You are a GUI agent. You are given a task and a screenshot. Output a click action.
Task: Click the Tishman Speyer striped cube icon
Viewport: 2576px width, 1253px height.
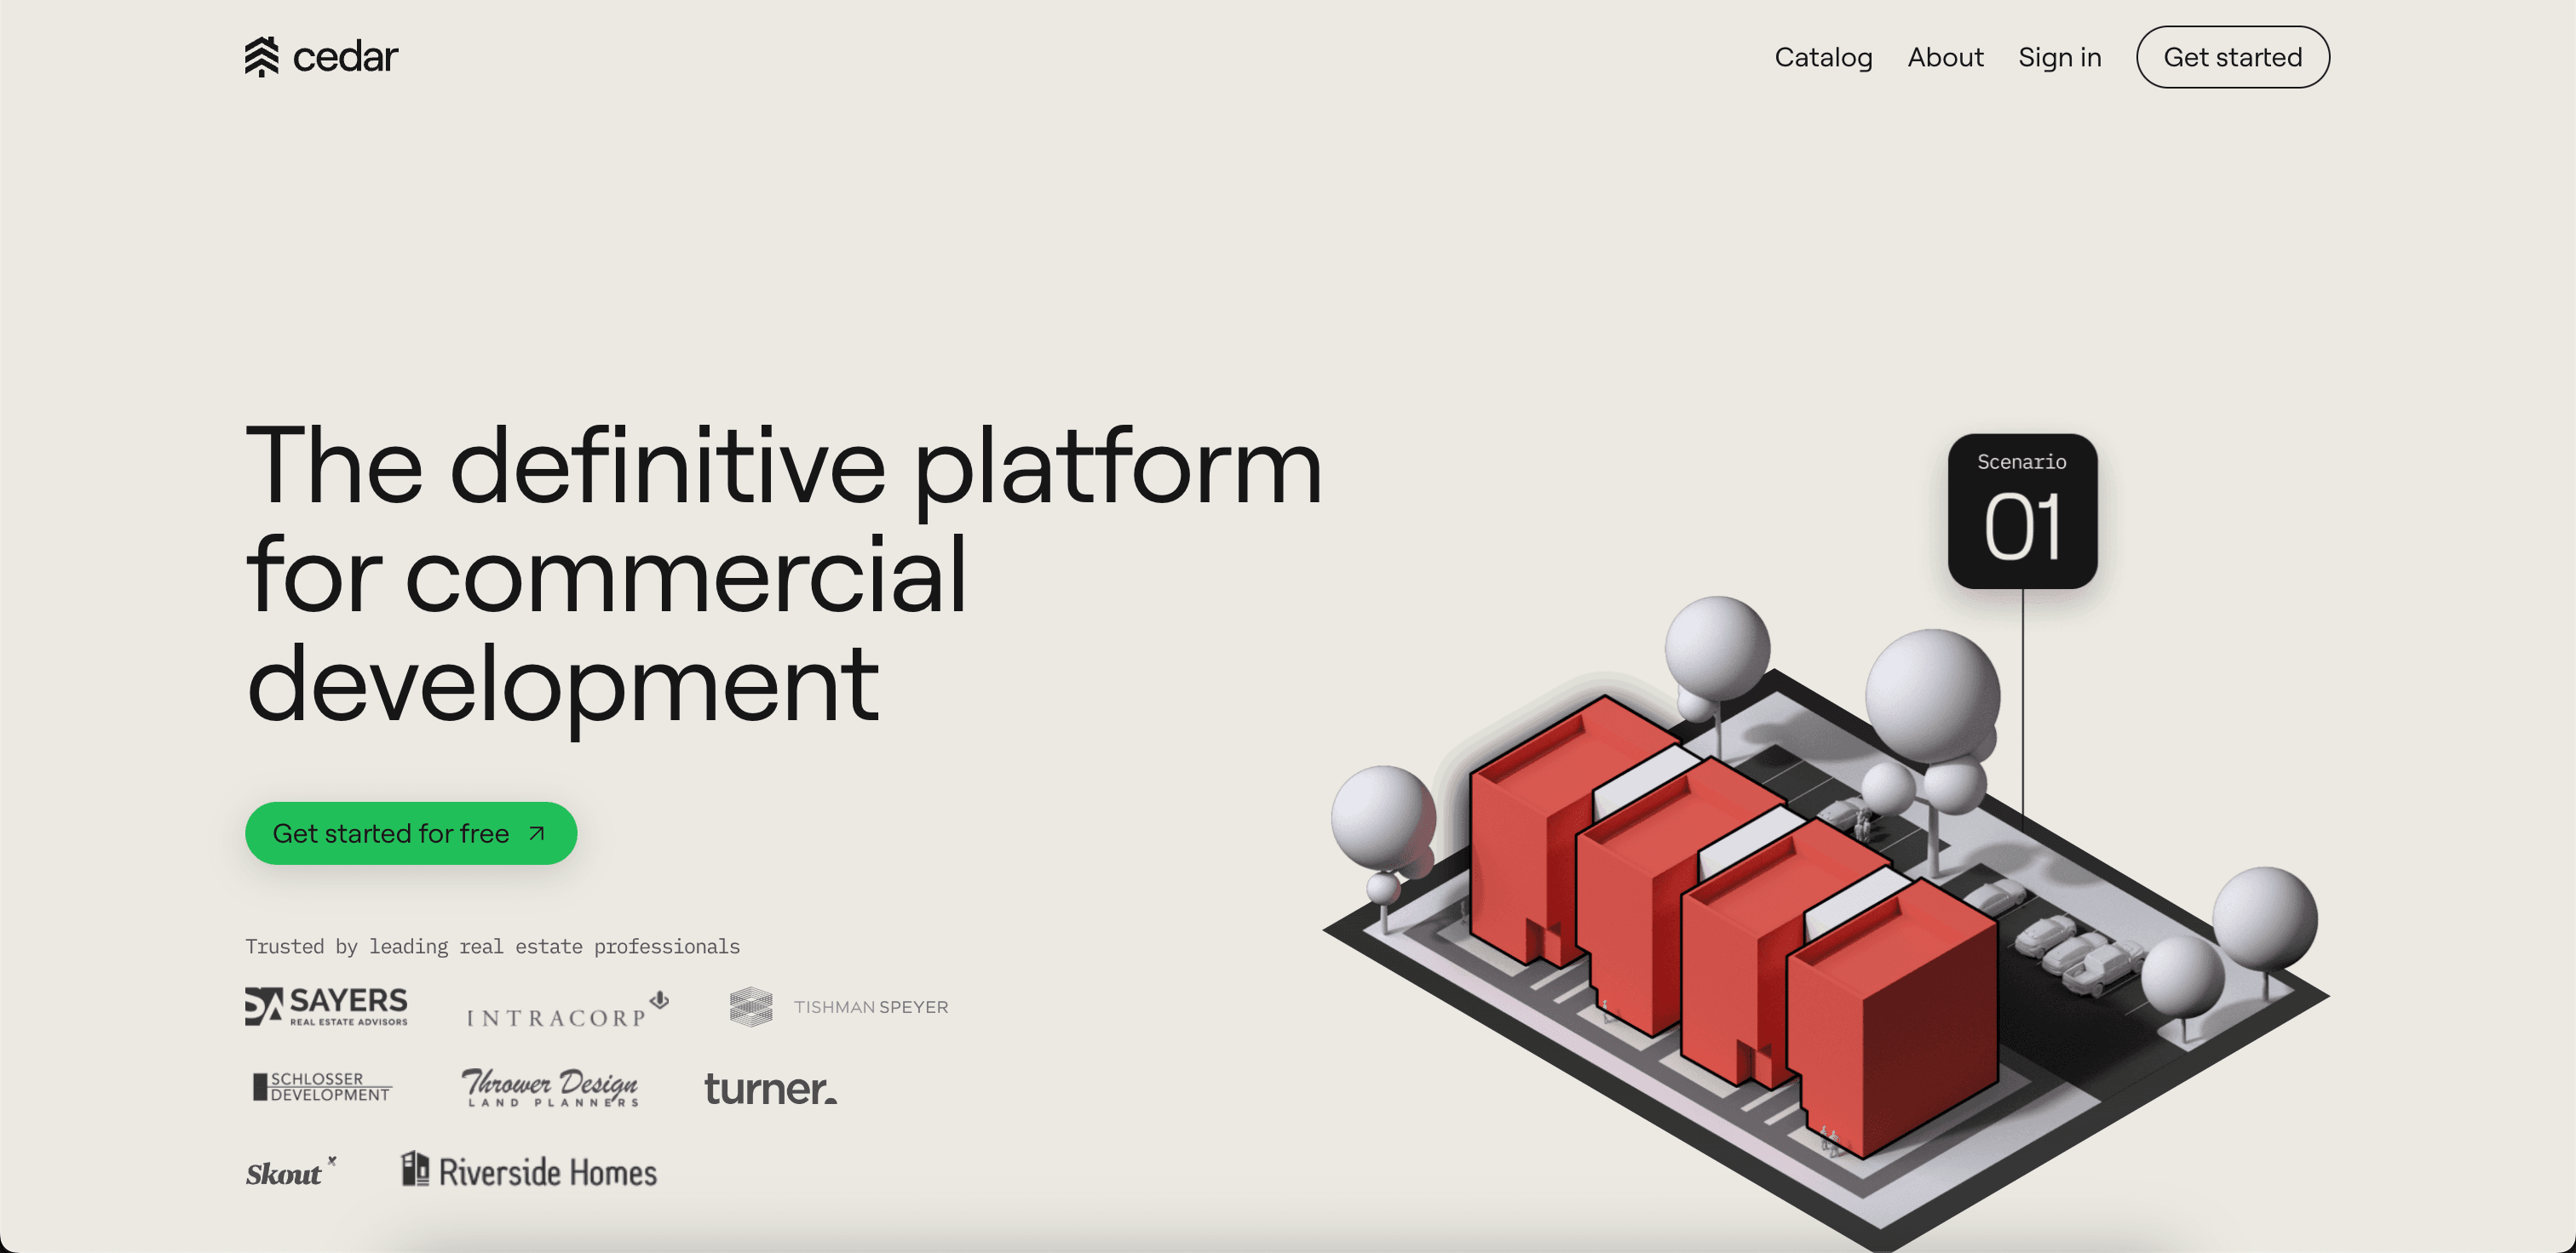pos(750,1006)
